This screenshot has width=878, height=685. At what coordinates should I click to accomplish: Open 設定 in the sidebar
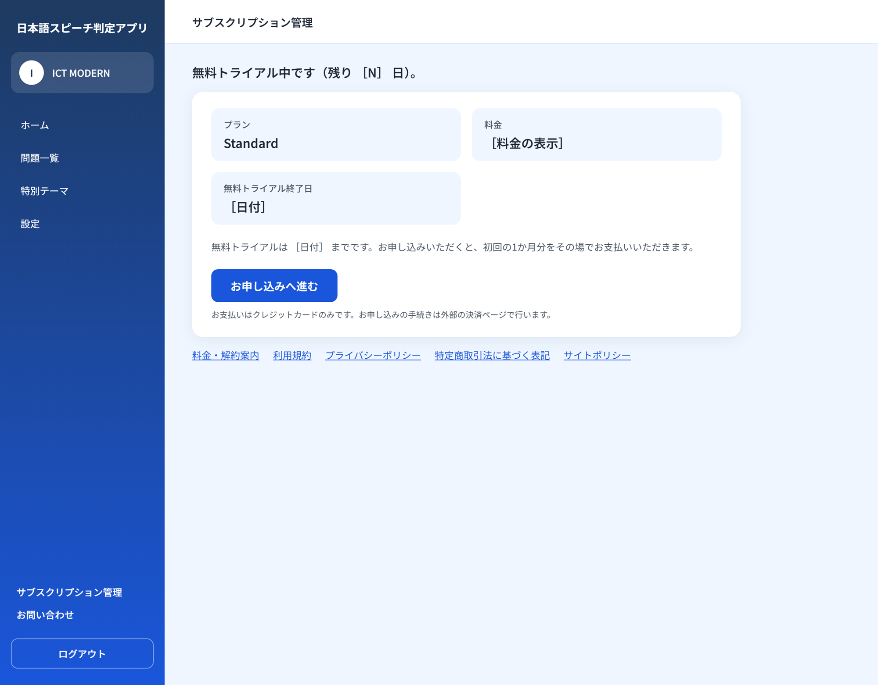coord(30,224)
